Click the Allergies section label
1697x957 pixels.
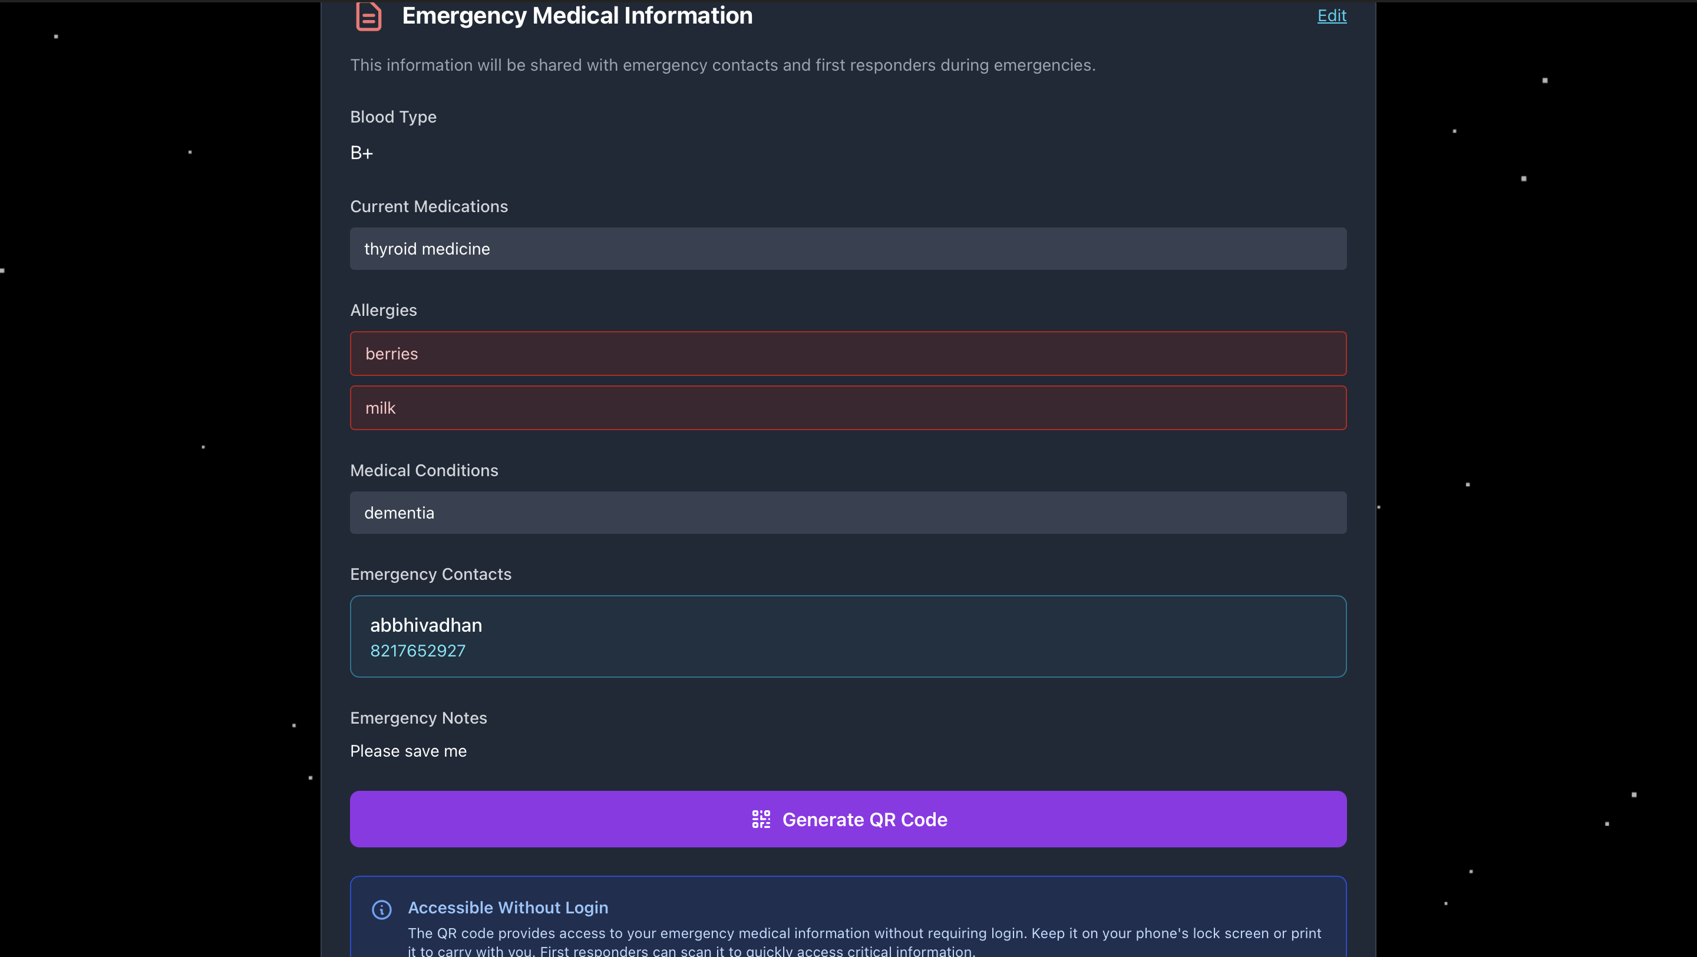pyautogui.click(x=383, y=309)
